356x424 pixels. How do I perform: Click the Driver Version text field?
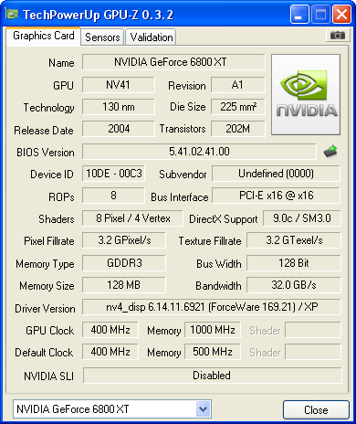tap(212, 307)
